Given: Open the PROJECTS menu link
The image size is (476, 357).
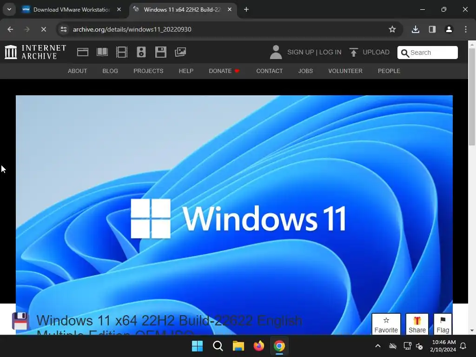Looking at the screenshot, I should point(148,71).
